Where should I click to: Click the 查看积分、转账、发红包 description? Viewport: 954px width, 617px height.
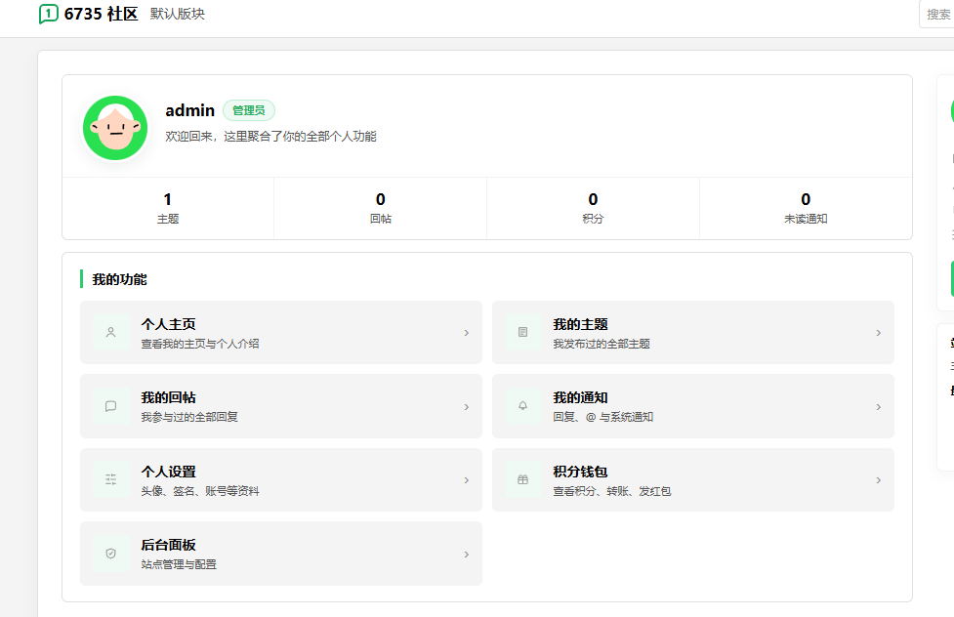click(x=612, y=491)
